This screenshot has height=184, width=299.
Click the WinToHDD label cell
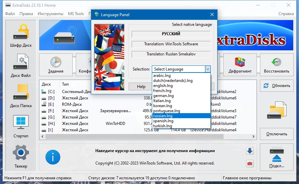coord(115,124)
